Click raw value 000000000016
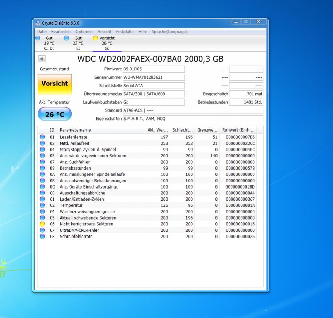This screenshot has height=318, width=333. click(x=240, y=224)
